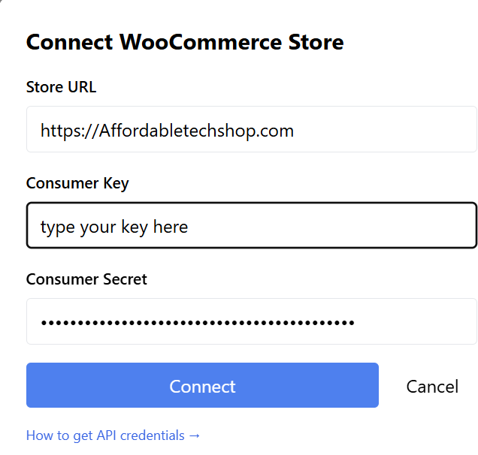This screenshot has height=455, width=478.
Task: Click into the Consumer Secret password field
Action: (251, 321)
